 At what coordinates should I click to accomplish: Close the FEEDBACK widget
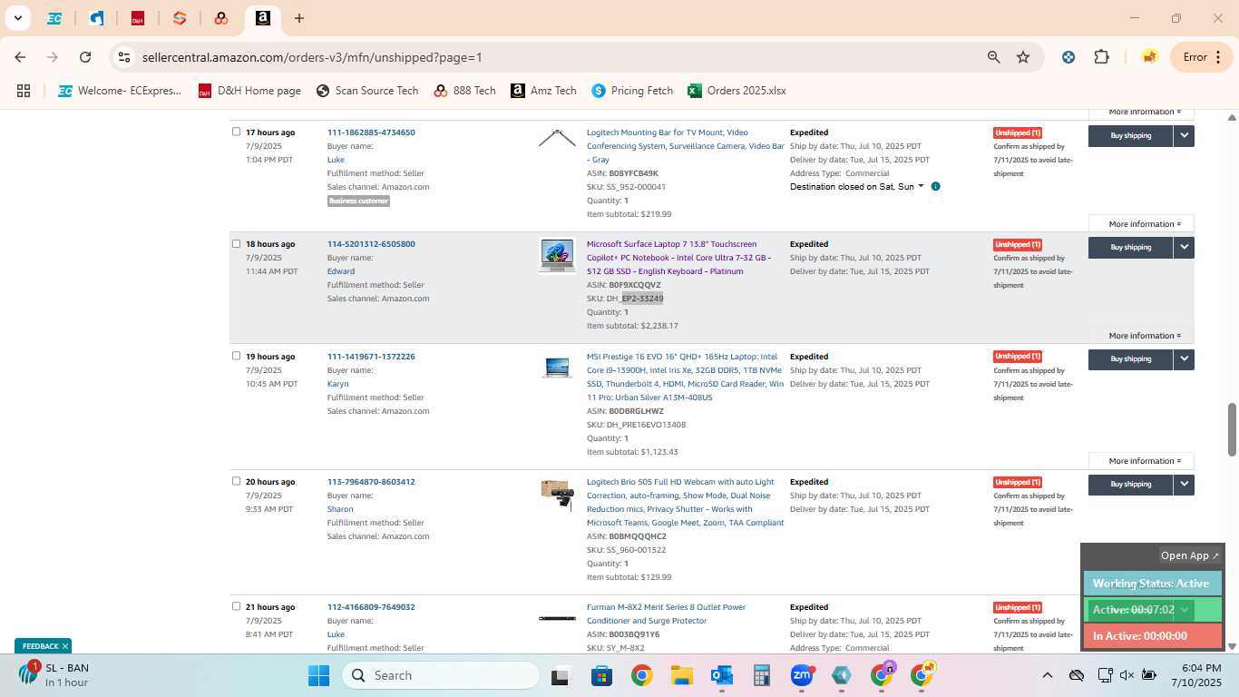tap(65, 646)
